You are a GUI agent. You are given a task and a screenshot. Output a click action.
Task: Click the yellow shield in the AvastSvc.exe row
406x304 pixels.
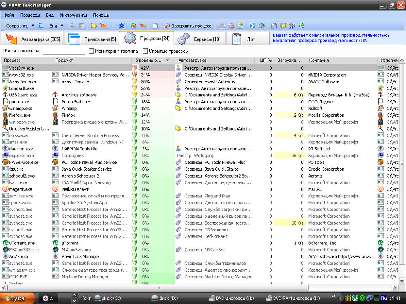point(135,81)
